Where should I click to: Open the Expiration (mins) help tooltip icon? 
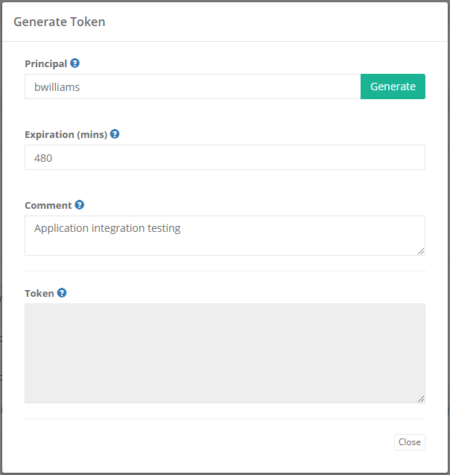(115, 134)
